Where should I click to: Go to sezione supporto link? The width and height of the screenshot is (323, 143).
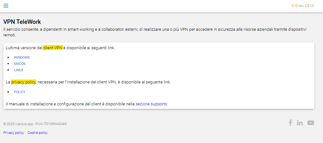[x=151, y=104]
